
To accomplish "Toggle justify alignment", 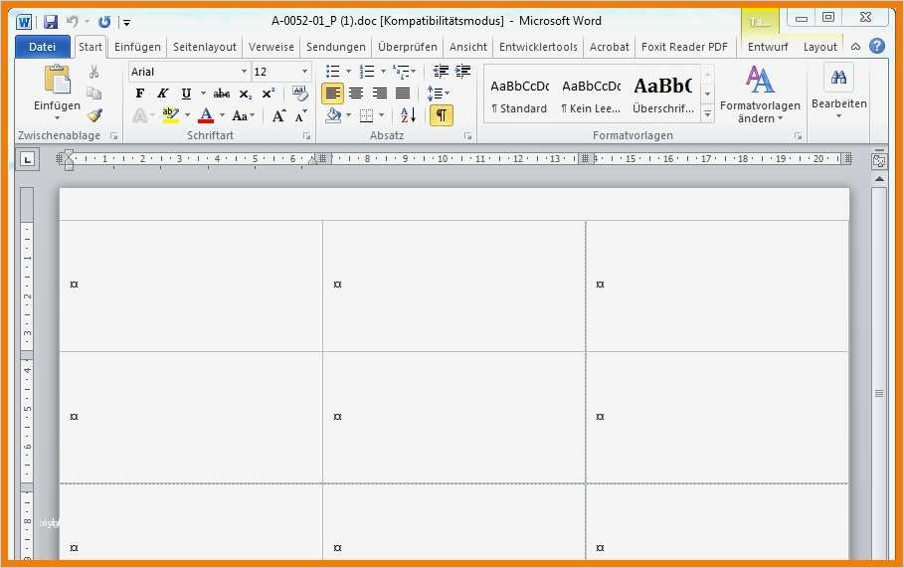I will (x=403, y=94).
